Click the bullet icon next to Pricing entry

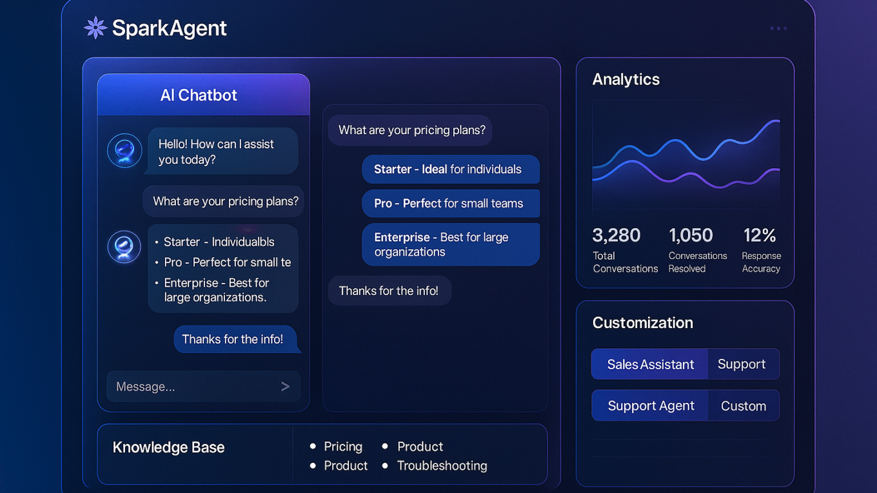pyautogui.click(x=314, y=446)
